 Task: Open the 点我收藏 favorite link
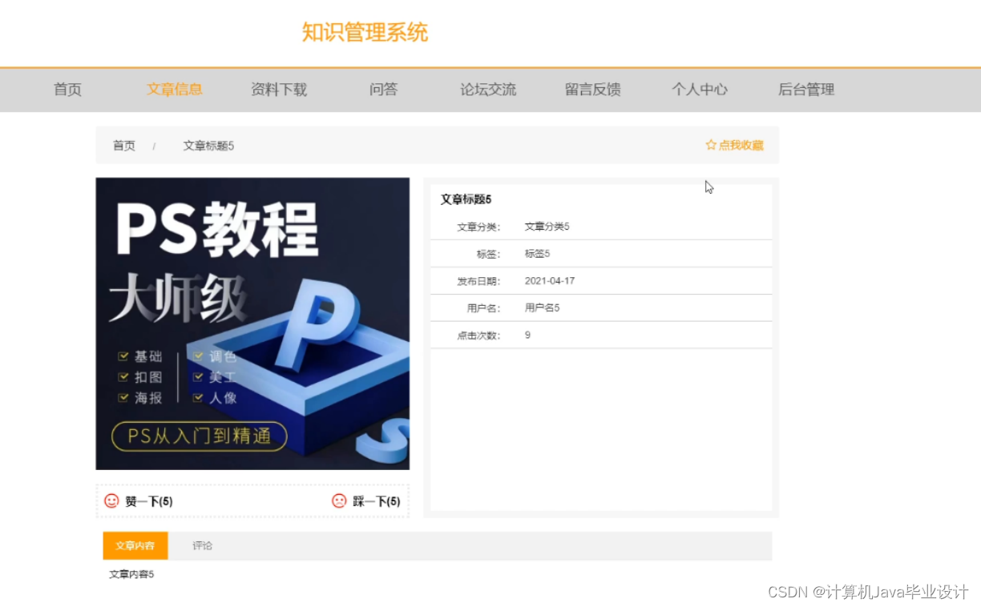[741, 145]
